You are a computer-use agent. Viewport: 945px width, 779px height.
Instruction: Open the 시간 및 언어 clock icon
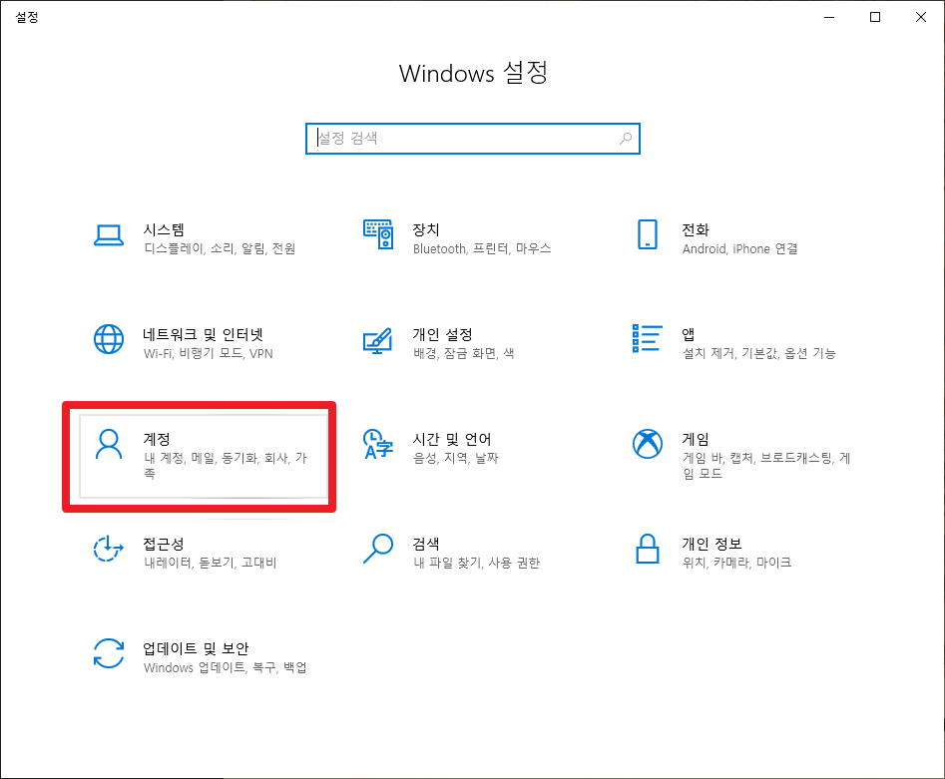(x=378, y=444)
